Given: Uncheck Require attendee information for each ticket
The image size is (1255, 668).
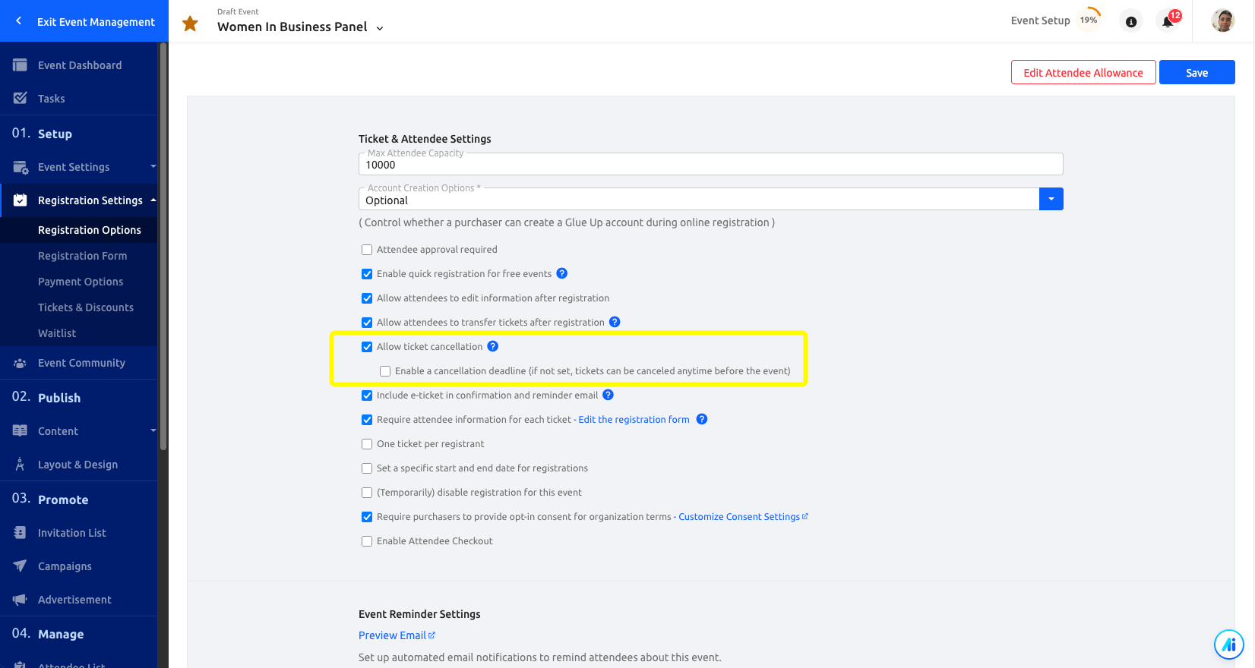Looking at the screenshot, I should 367,420.
